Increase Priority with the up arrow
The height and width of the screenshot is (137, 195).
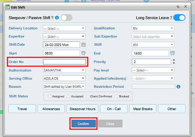pyautogui.click(x=174, y=60)
